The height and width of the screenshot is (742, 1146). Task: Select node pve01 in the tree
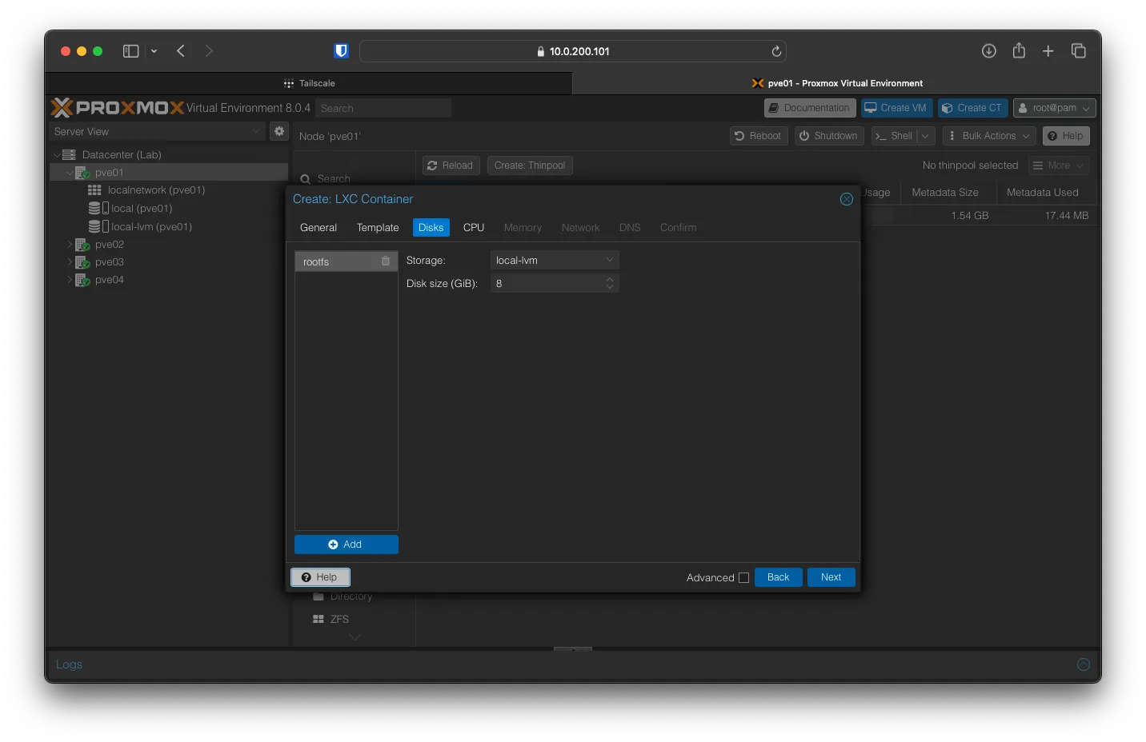point(109,173)
